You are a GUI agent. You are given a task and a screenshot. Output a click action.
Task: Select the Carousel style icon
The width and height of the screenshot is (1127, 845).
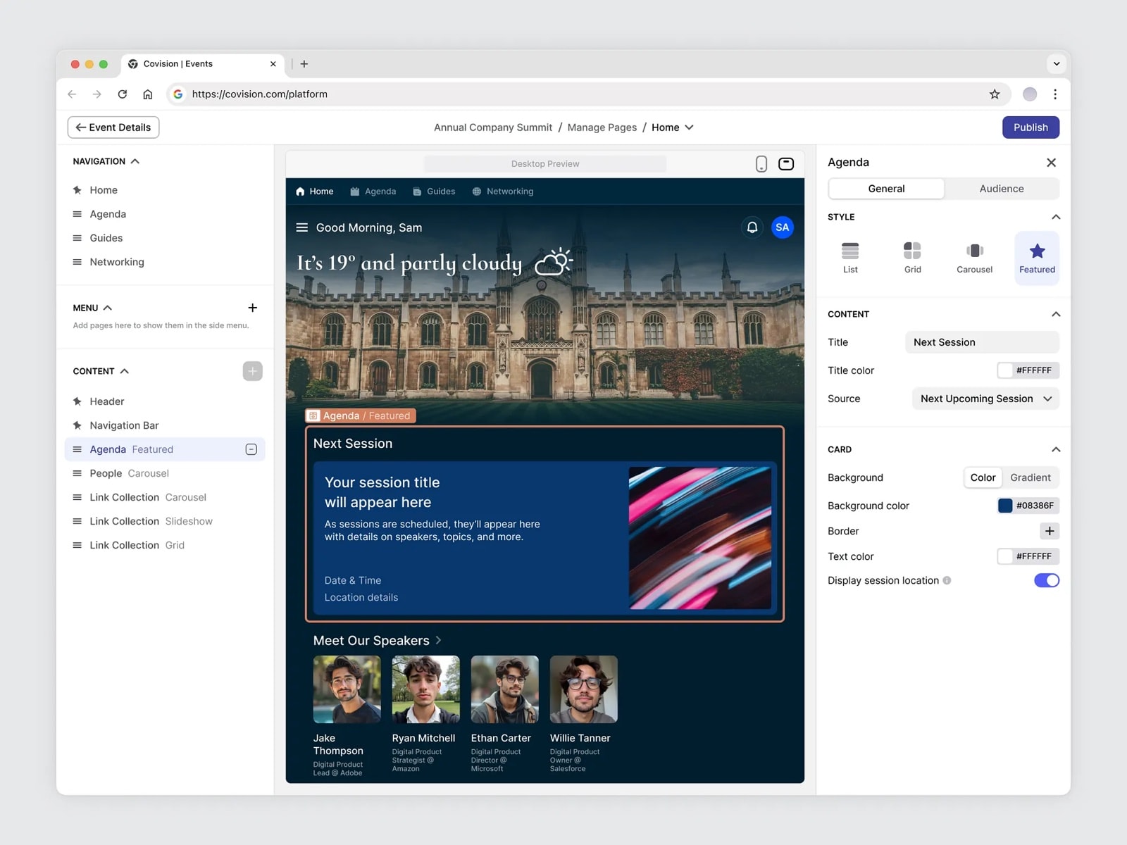click(974, 258)
